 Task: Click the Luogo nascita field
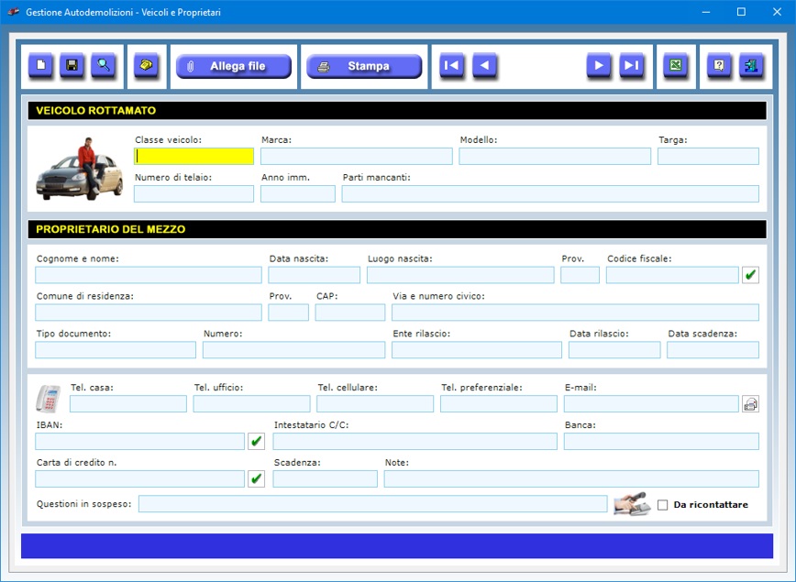(x=460, y=275)
